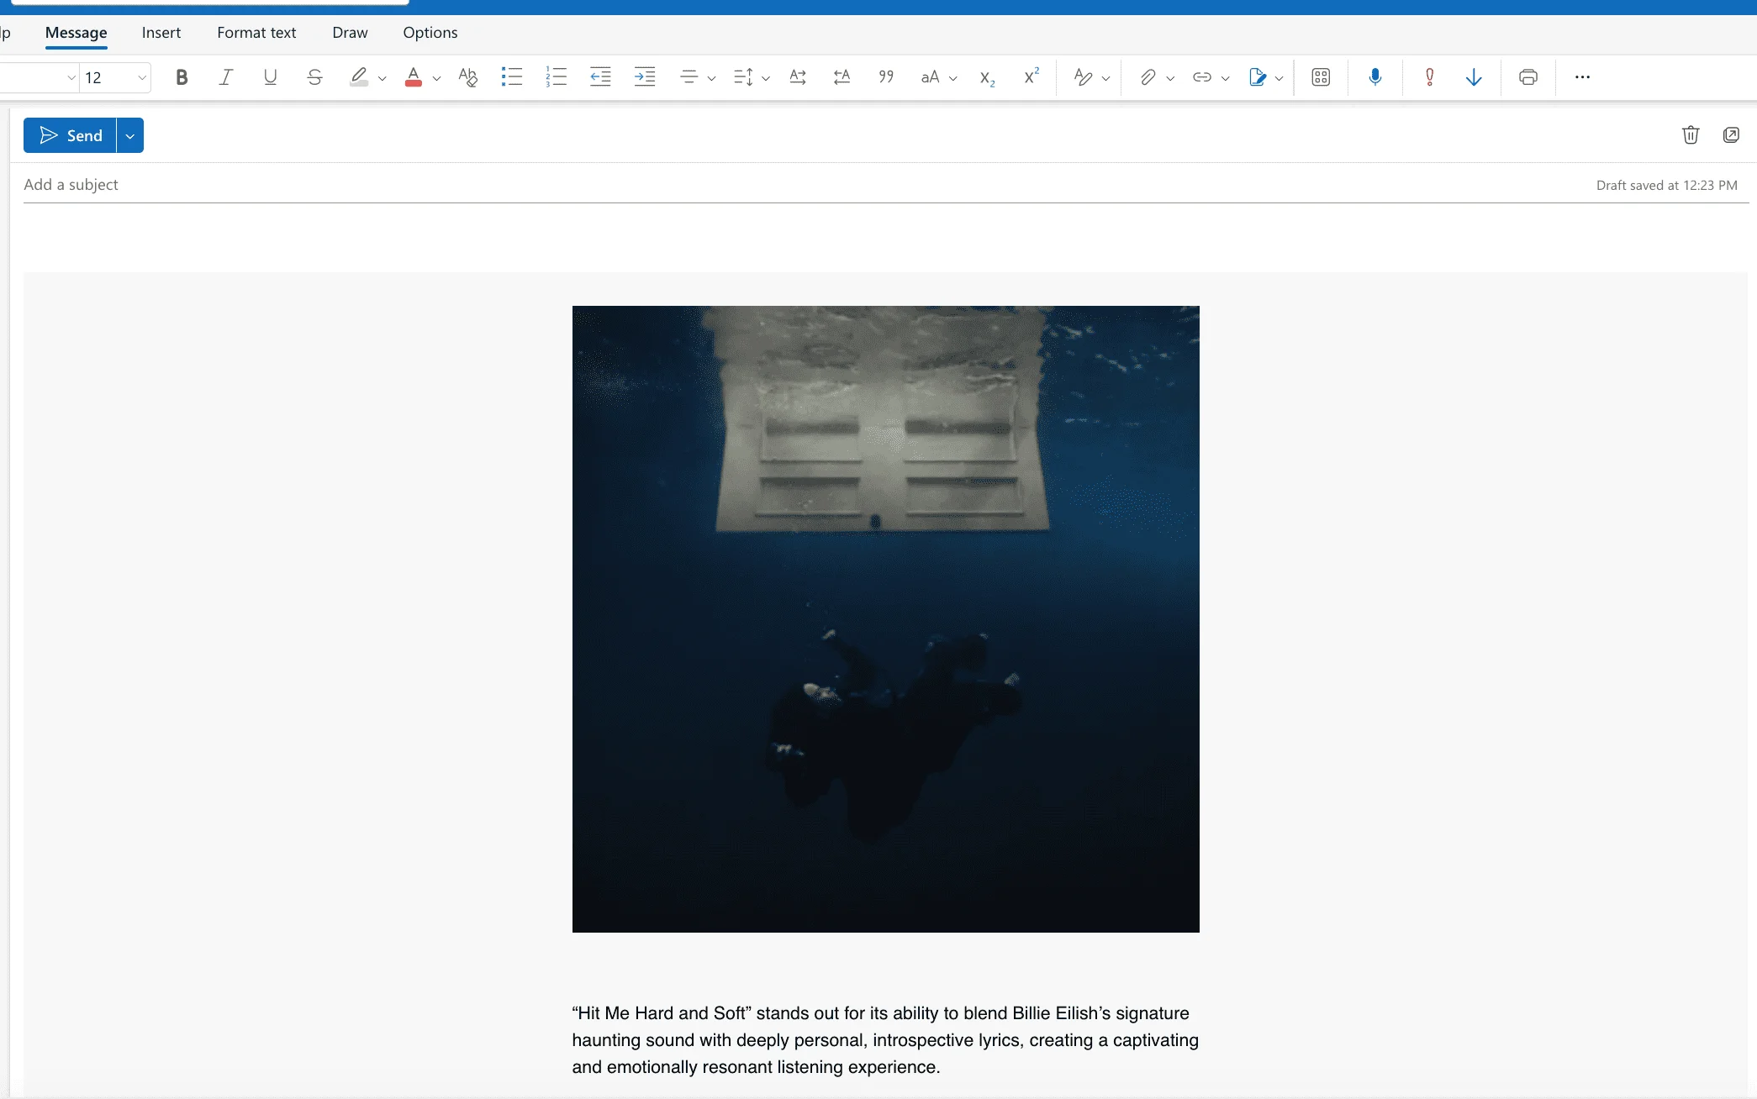This screenshot has width=1757, height=1099.
Task: Switch to the Message tab
Action: coord(76,33)
